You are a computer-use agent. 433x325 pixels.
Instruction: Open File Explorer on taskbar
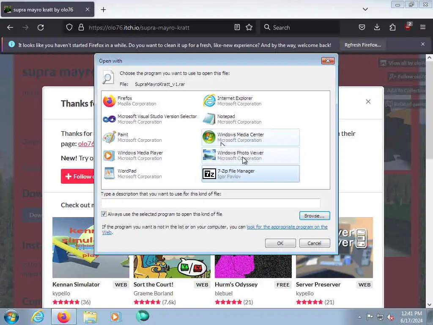tap(90, 317)
